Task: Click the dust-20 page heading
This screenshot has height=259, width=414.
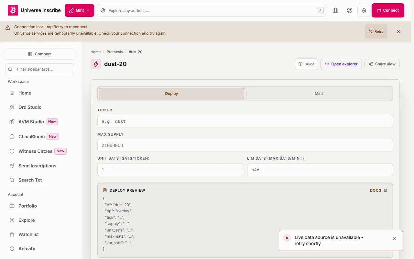Action: pyautogui.click(x=115, y=64)
